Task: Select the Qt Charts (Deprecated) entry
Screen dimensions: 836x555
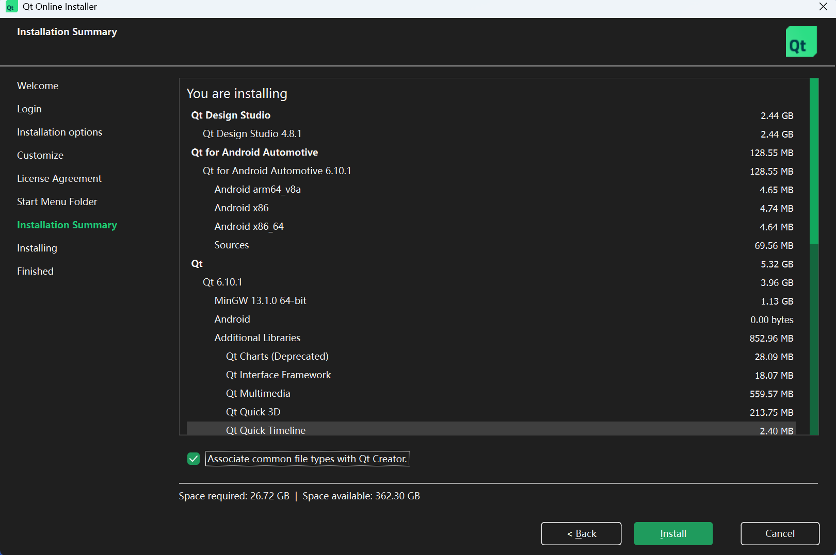Action: (x=491, y=357)
